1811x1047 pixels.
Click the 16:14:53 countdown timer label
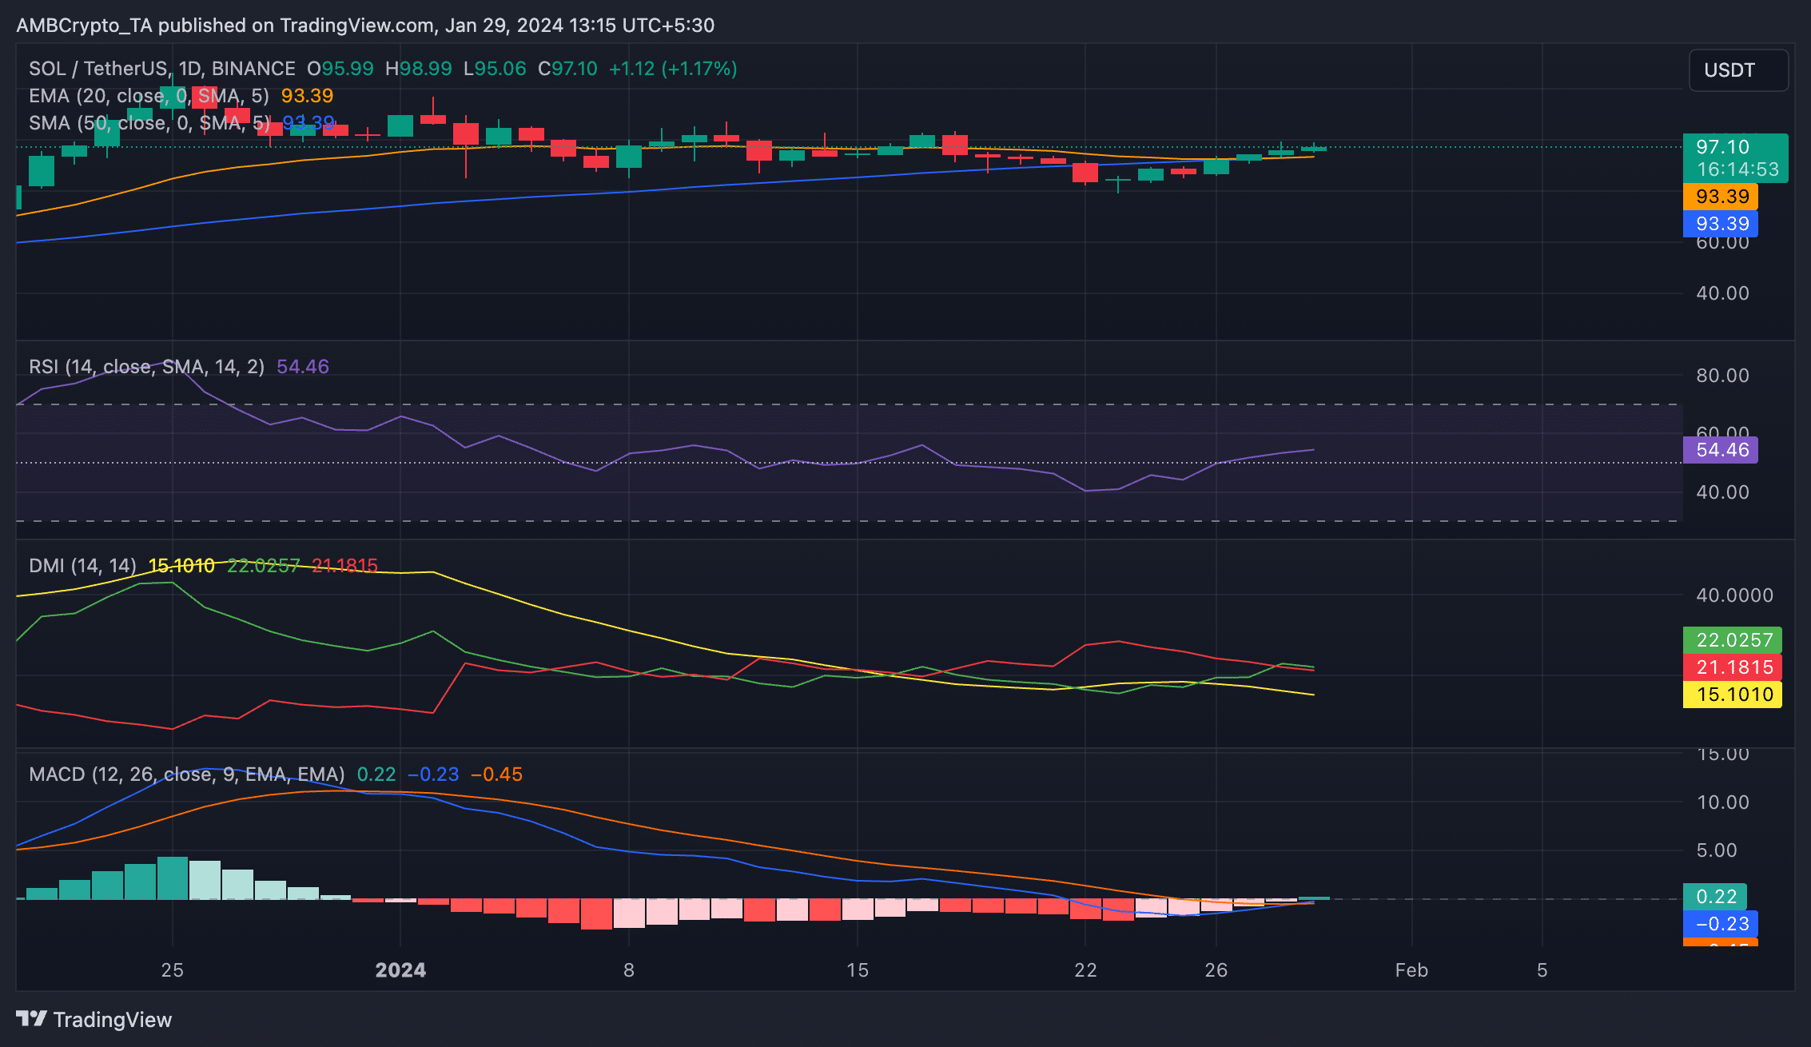coord(1737,169)
